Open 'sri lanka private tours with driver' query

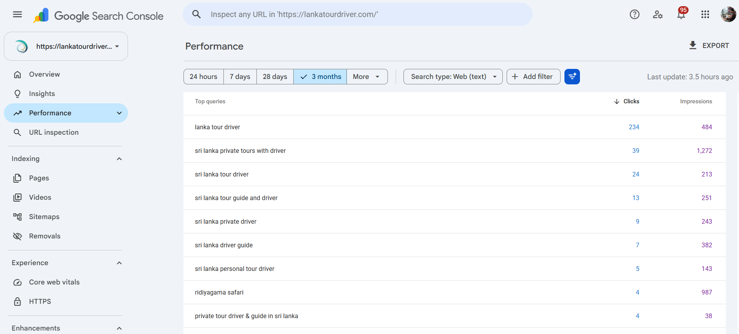(x=455, y=151)
